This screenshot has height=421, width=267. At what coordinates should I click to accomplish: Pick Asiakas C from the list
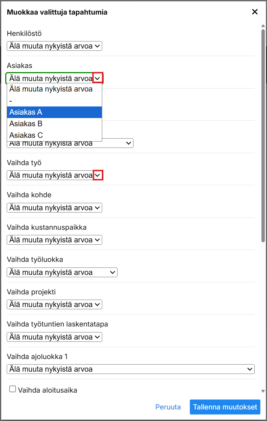coord(54,135)
